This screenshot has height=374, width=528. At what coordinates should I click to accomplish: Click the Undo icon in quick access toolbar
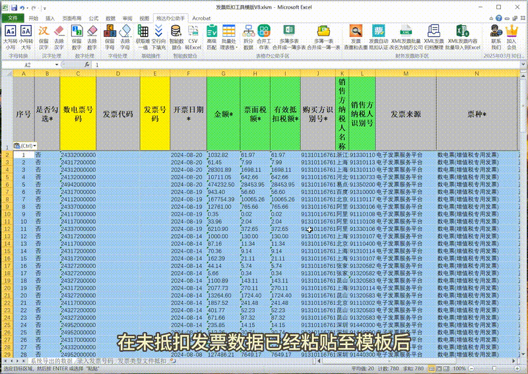pos(22,7)
